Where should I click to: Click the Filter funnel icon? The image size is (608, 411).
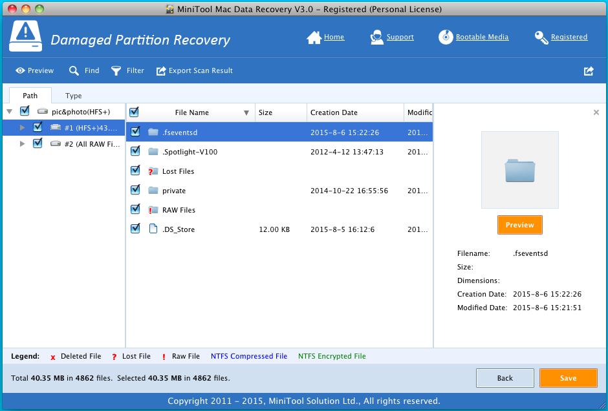tap(116, 70)
